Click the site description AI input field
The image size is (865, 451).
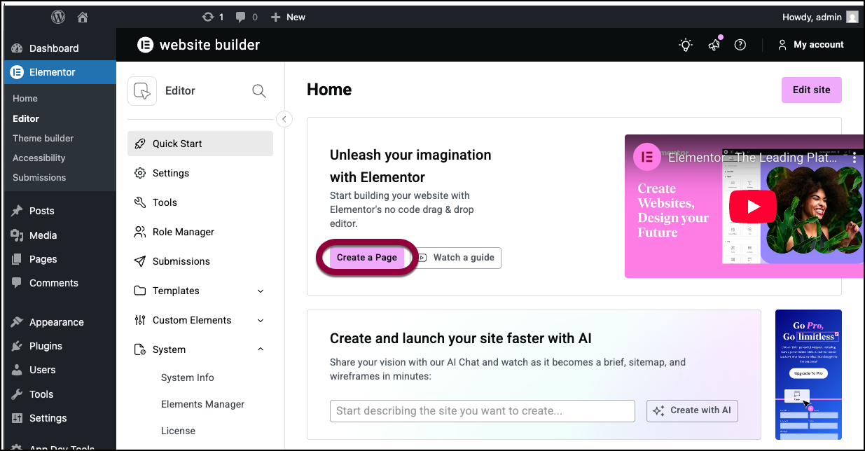point(482,411)
